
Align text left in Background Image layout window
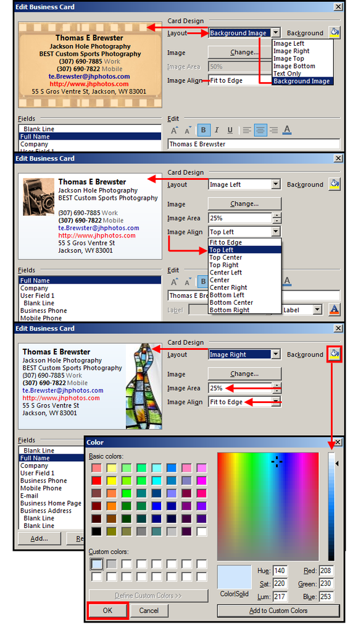coord(247,130)
